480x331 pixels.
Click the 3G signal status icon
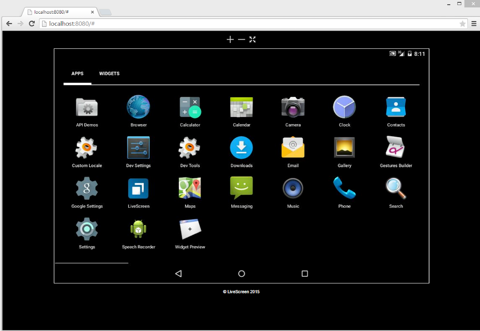tap(401, 54)
